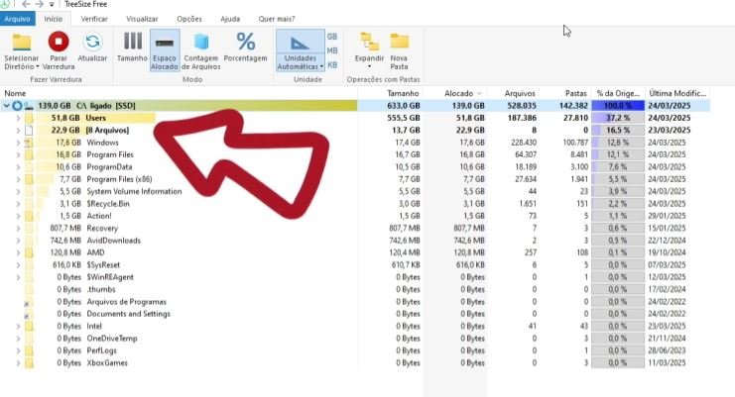This screenshot has height=397, width=735.
Task: Click the back navigation arrow in title bar
Action: coord(26,4)
